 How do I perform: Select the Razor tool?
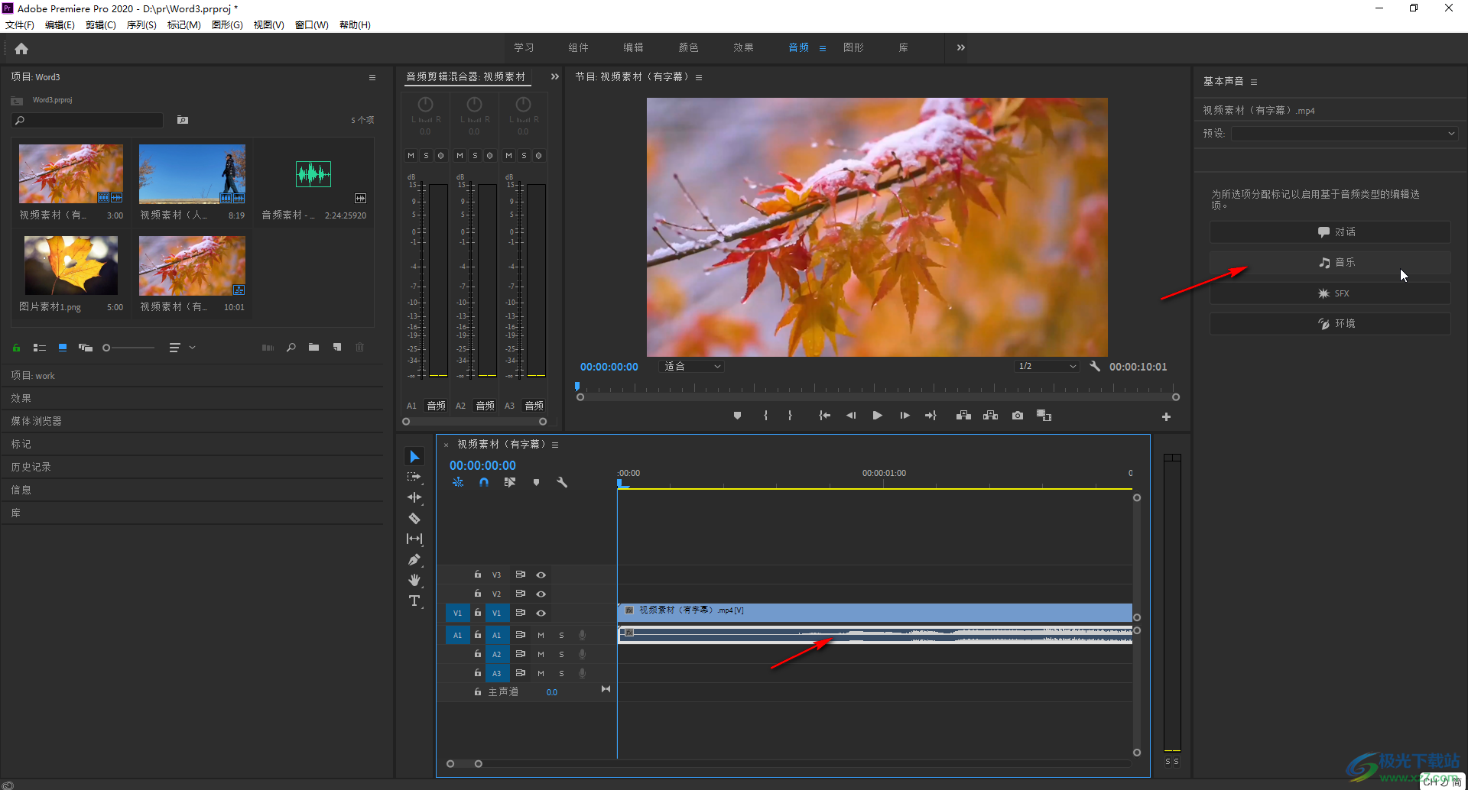pos(414,518)
